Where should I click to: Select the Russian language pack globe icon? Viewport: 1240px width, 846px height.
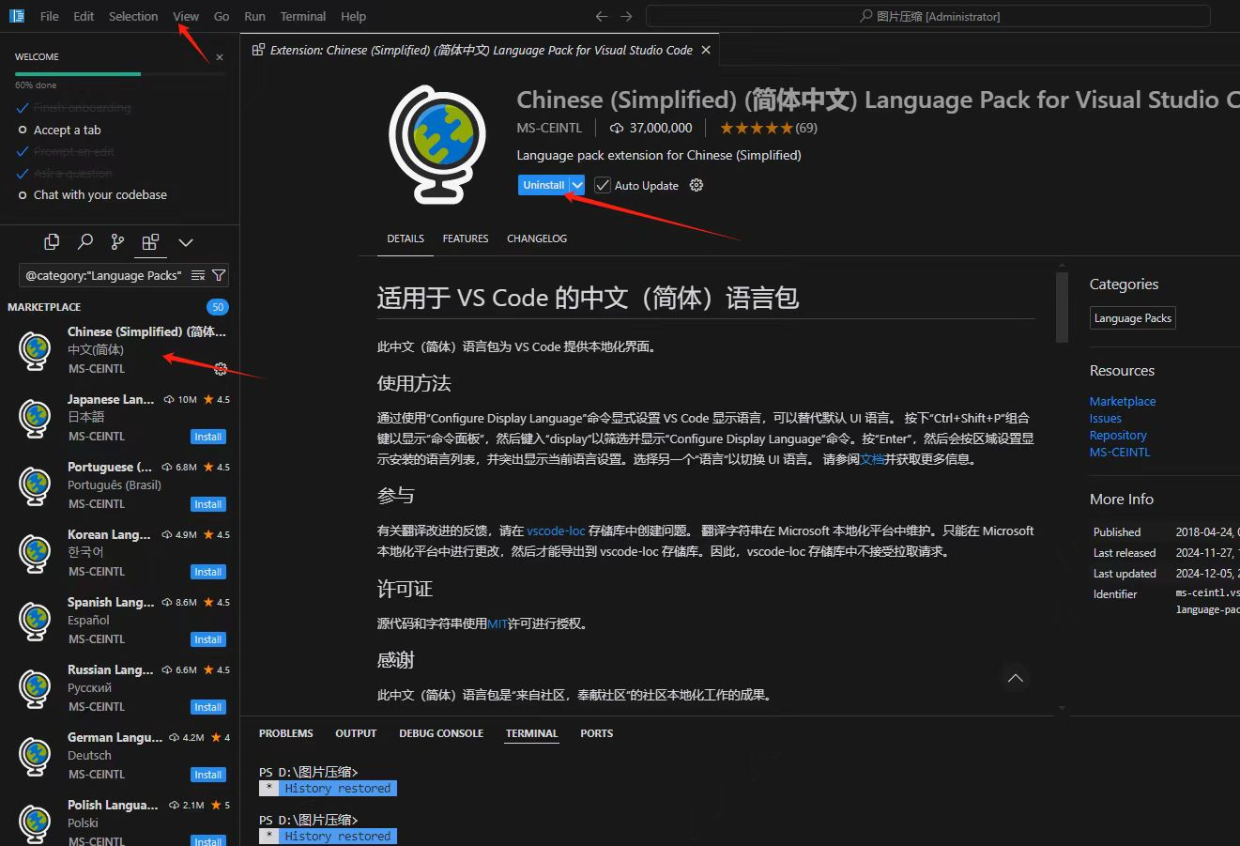point(35,688)
